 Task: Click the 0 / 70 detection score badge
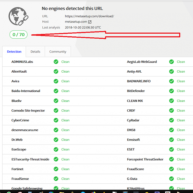coord(19,35)
